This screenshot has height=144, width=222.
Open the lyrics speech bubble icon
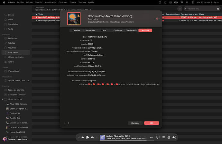tap(158, 137)
